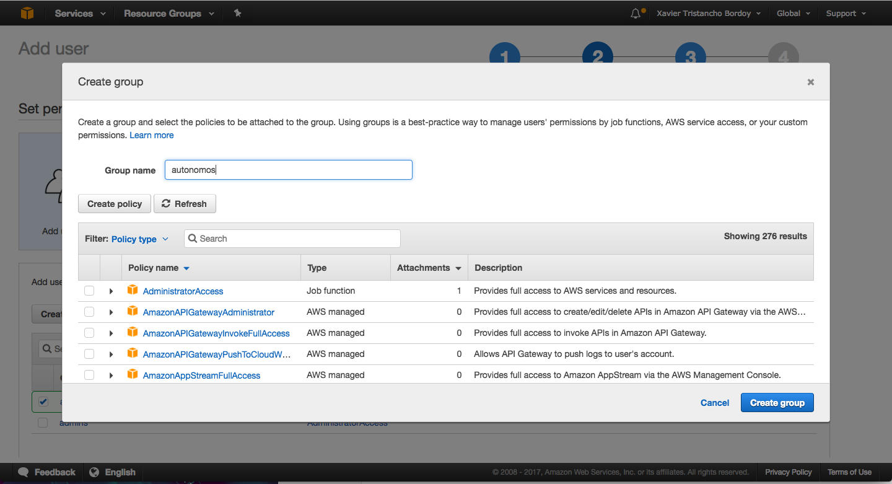
Task: Open the AdministratorAccess policy link
Action: point(183,291)
